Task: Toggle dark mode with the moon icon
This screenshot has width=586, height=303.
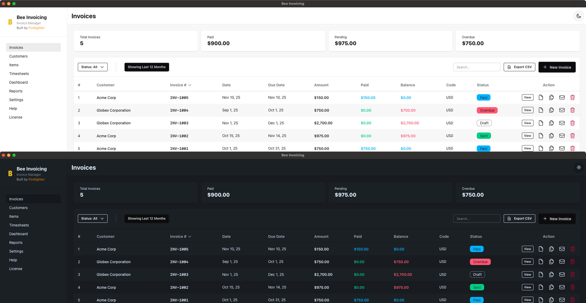Action: point(579,16)
